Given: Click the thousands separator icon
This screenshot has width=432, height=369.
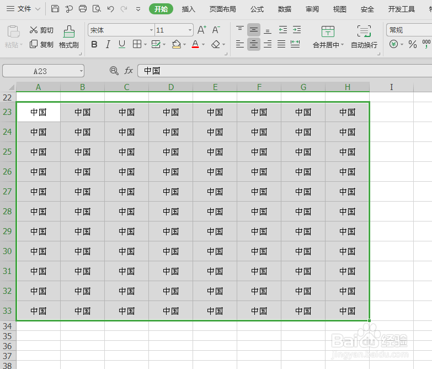Looking at the screenshot, I should tap(426, 44).
